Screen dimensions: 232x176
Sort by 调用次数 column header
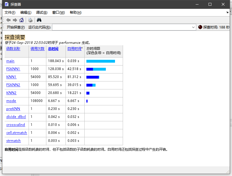(37, 49)
